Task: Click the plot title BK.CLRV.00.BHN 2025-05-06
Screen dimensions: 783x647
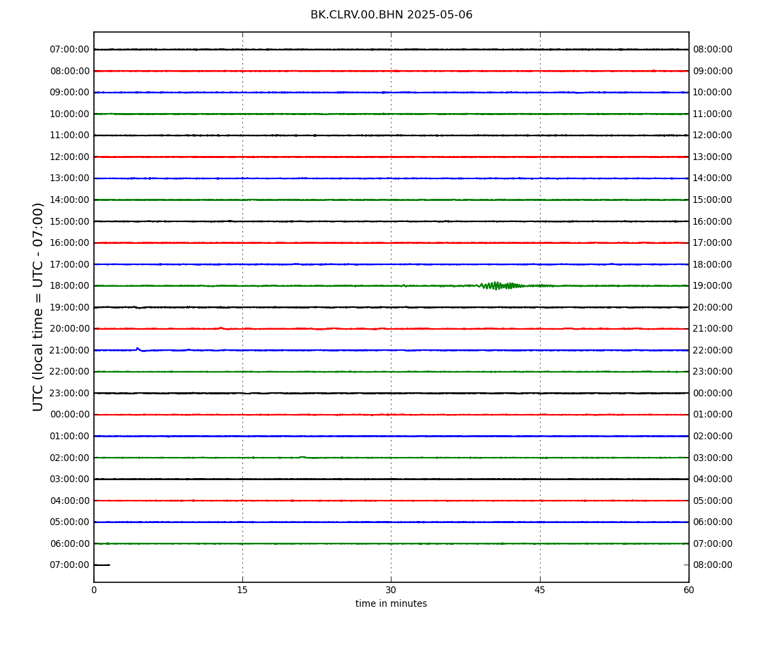Action: [x=391, y=15]
